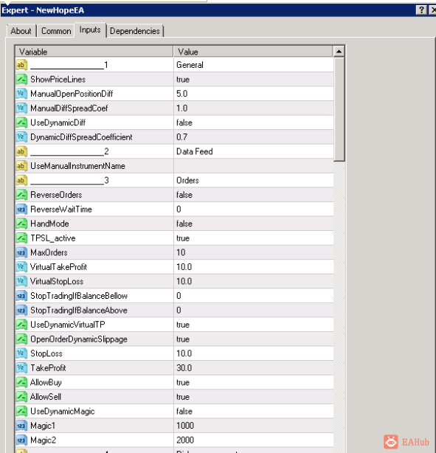Select the ReverseOrders value false
Image resolution: width=436 pixels, height=453 pixels.
click(184, 195)
